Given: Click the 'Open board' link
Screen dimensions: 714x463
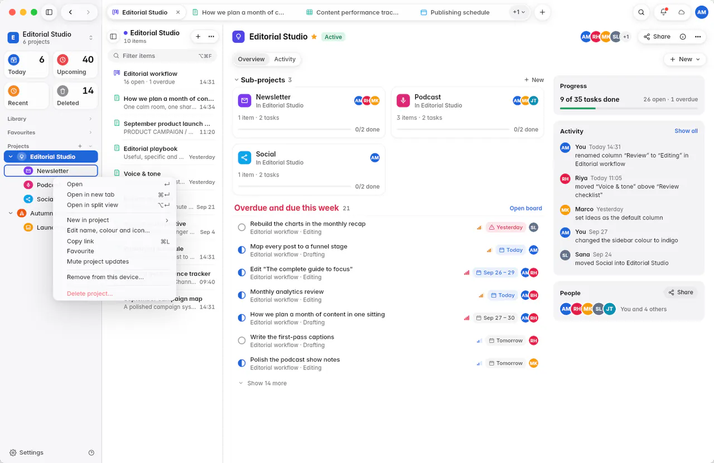Looking at the screenshot, I should [x=525, y=208].
